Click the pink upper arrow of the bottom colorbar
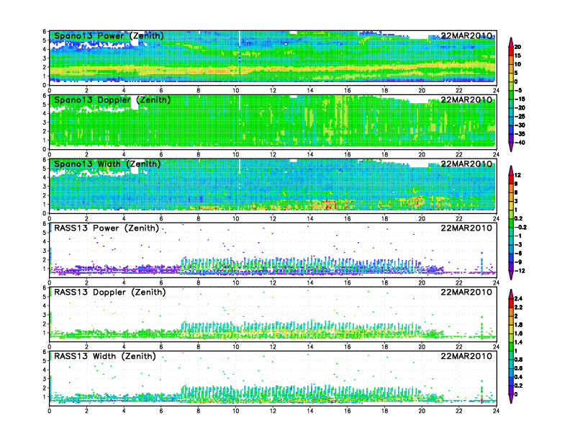The width and height of the screenshot is (570, 441). (x=511, y=293)
